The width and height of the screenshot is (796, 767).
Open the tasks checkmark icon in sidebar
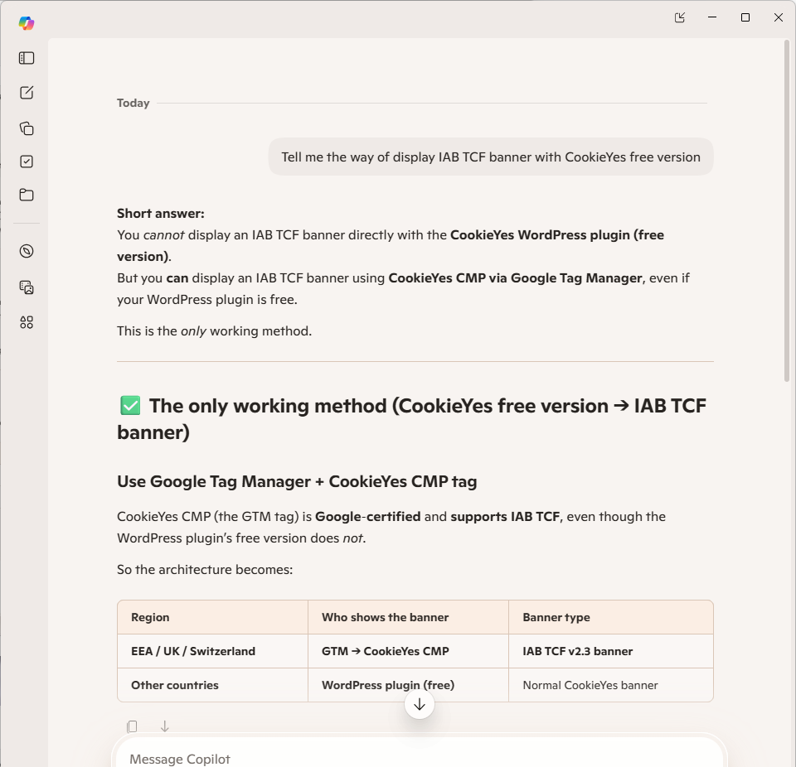[27, 162]
